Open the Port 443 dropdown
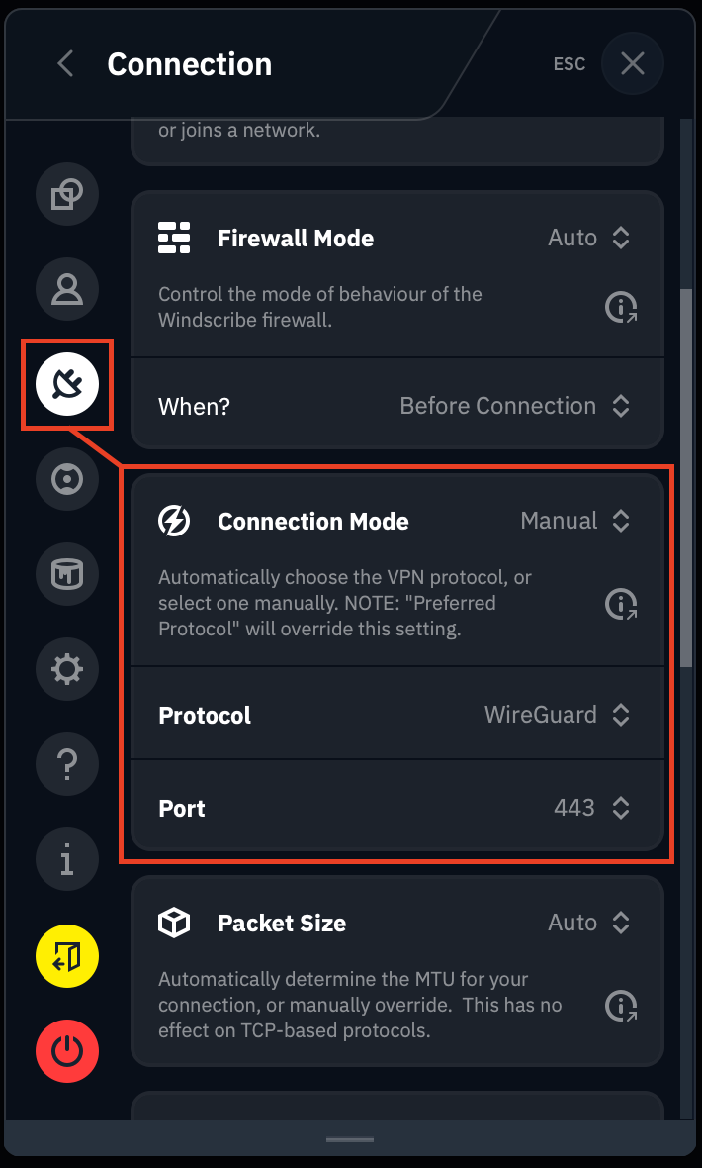 pyautogui.click(x=591, y=808)
